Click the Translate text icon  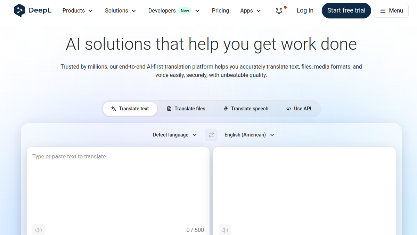[x=114, y=109]
